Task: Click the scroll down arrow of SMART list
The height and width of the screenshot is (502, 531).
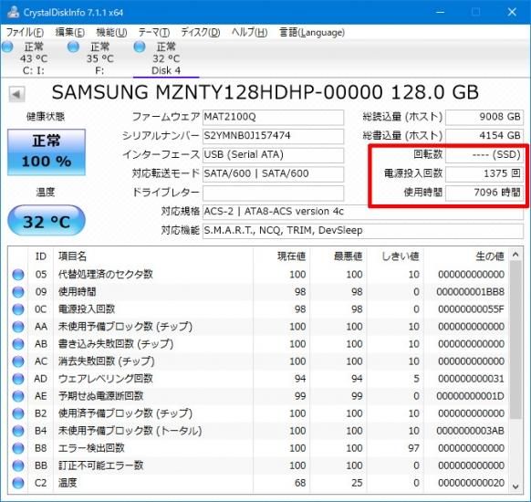Action: pyautogui.click(x=515, y=486)
